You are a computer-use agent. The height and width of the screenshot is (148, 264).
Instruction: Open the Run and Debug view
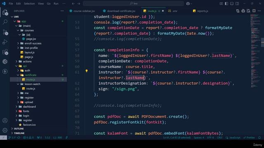point(5,42)
